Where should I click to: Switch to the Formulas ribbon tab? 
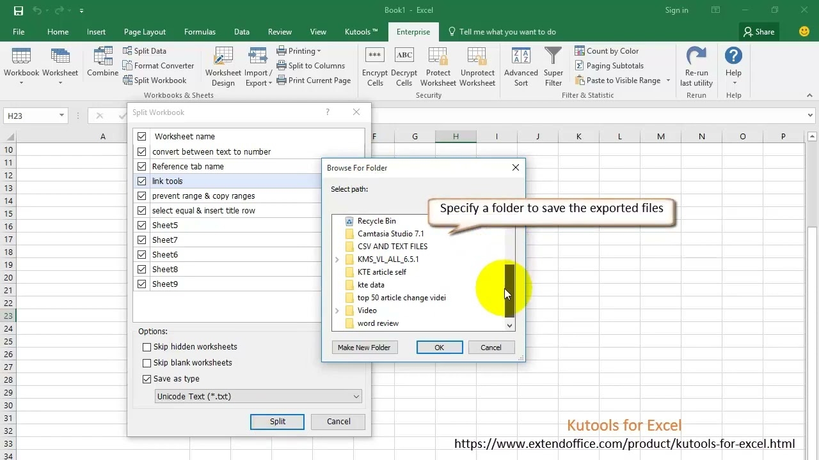click(x=200, y=32)
